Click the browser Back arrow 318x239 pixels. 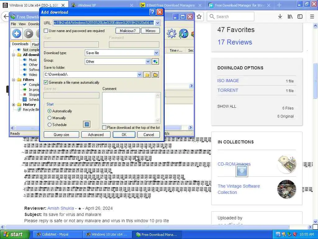(x=6, y=16)
